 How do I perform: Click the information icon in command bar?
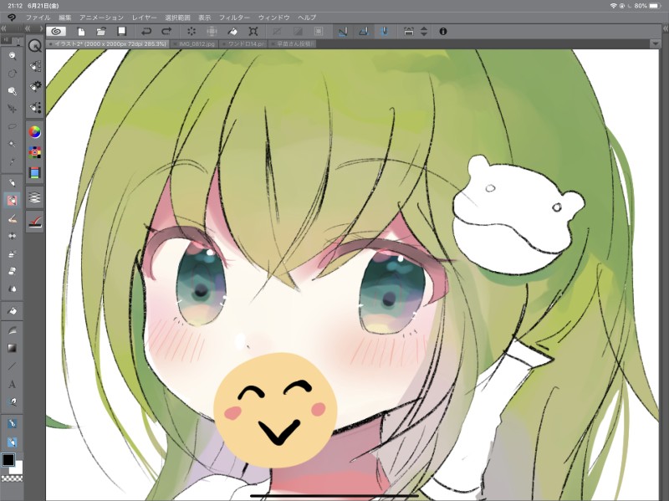443,31
